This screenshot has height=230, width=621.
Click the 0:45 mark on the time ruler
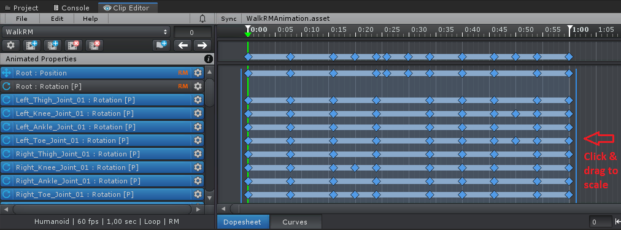click(499, 29)
